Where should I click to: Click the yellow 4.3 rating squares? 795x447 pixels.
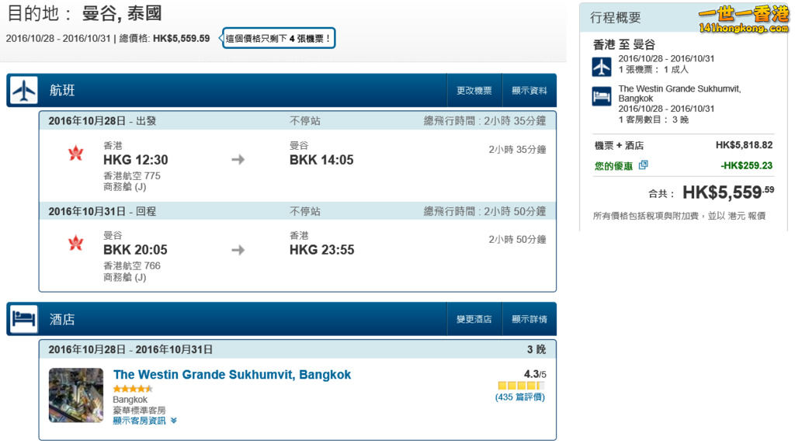pyautogui.click(x=521, y=386)
